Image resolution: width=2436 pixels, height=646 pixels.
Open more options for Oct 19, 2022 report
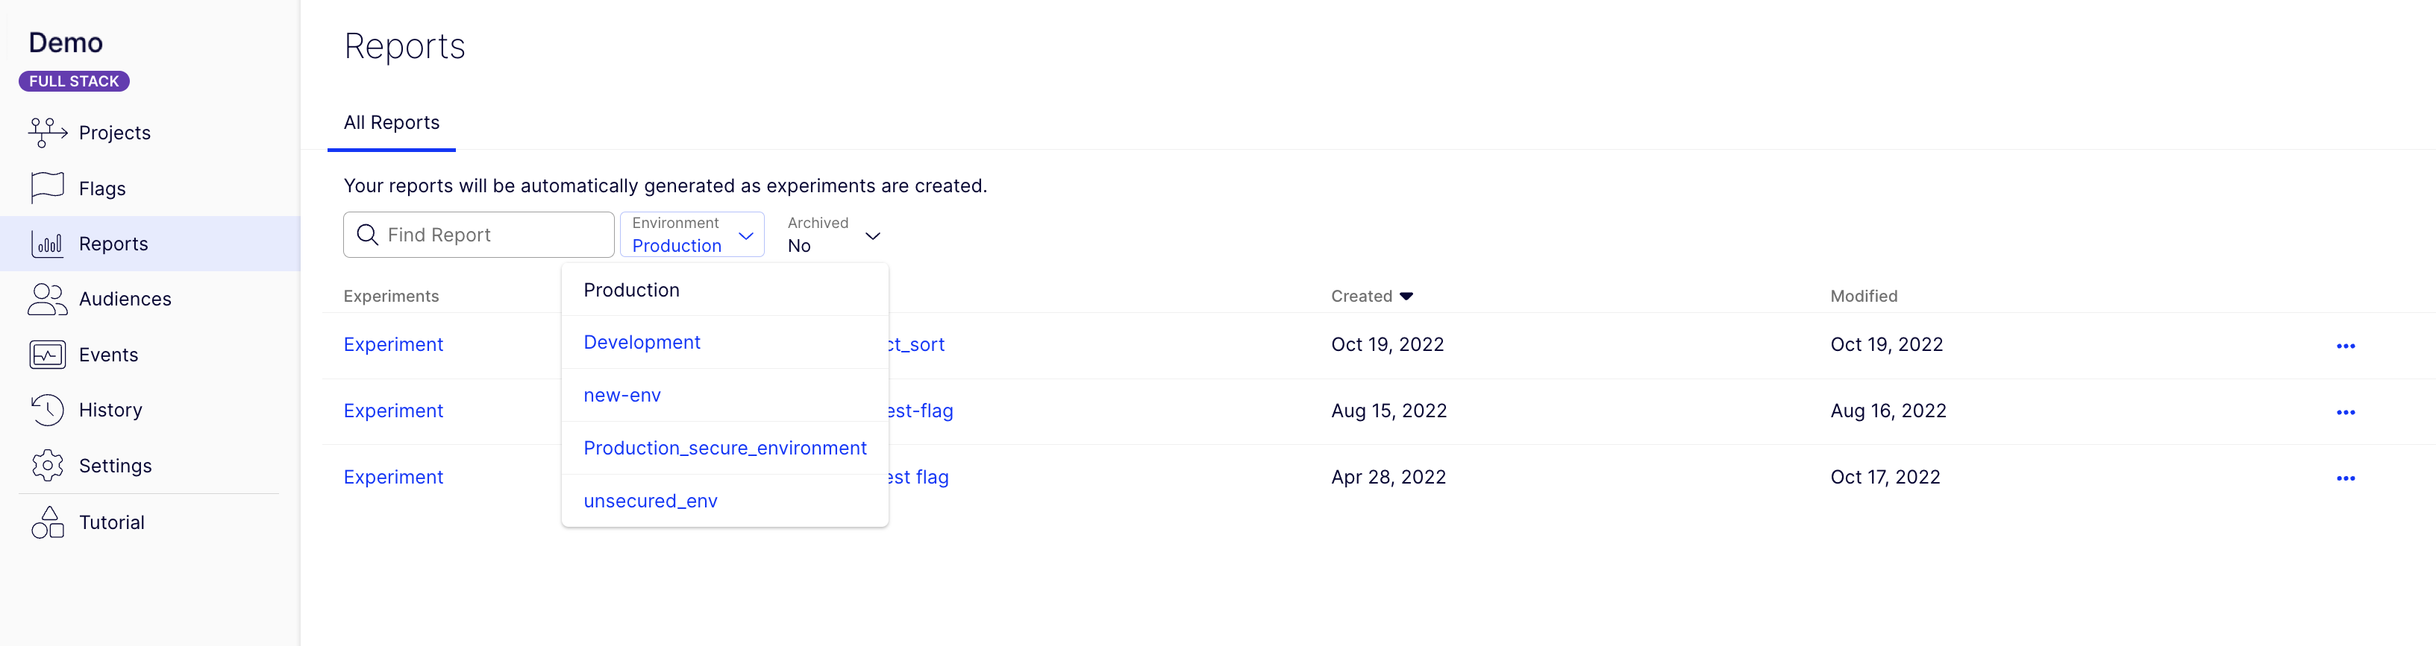click(x=2345, y=346)
